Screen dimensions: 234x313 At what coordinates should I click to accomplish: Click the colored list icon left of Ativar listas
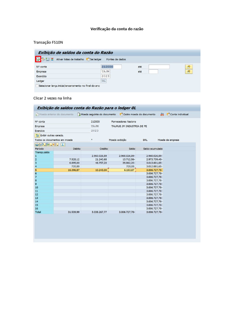pos(52,59)
